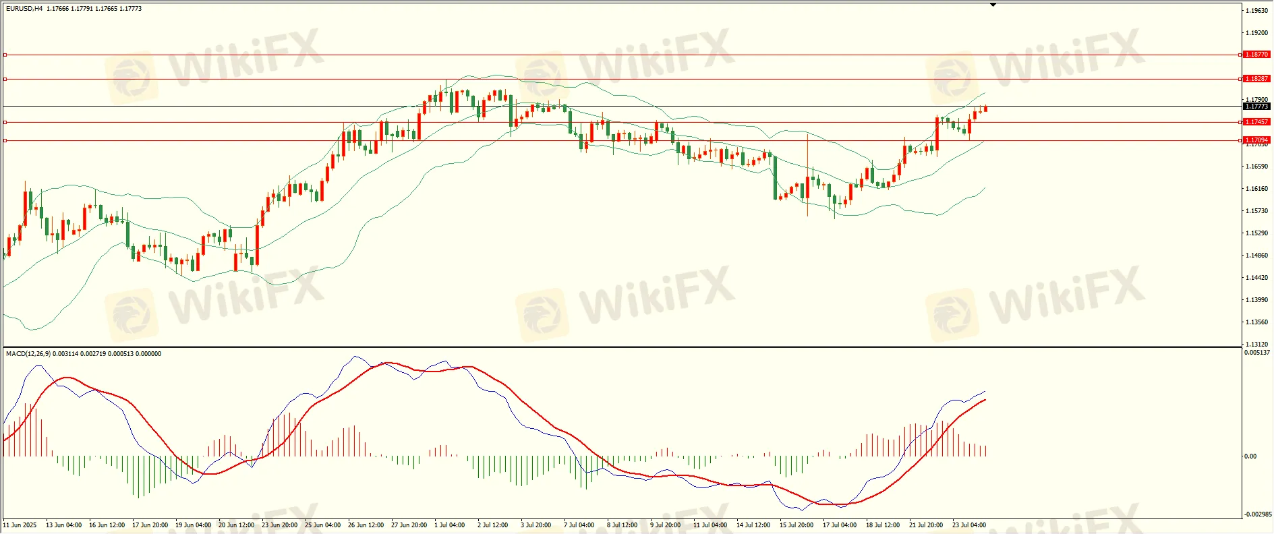
Task: Click the latest candlestick at chart's right end
Action: 985,109
